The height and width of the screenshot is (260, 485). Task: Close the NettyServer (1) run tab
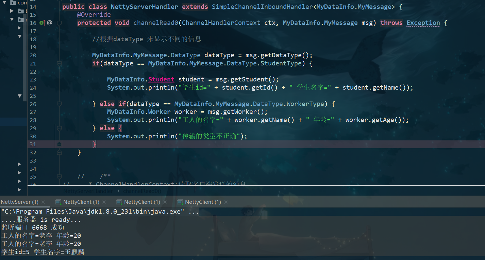tap(43, 202)
